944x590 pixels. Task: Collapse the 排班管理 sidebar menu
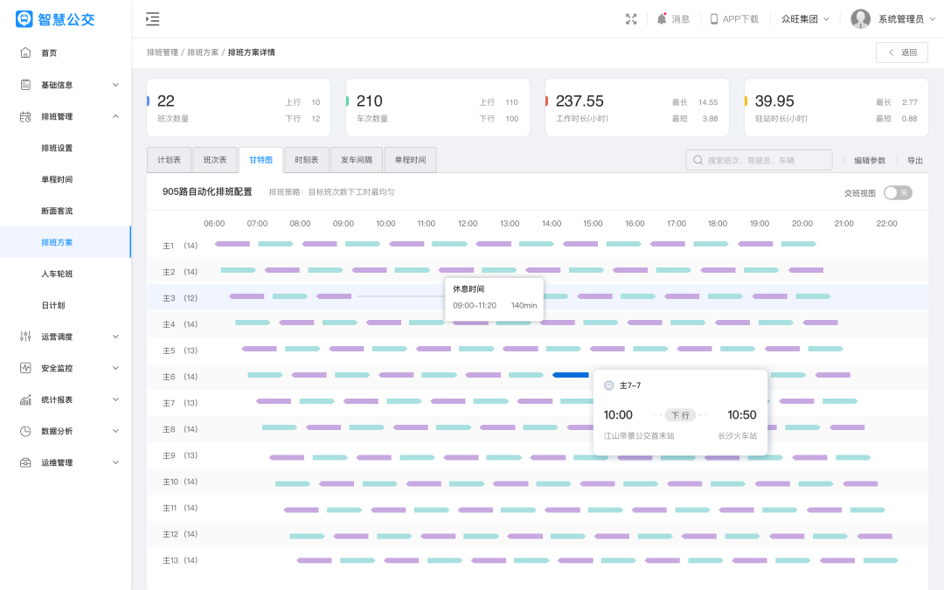pos(115,116)
